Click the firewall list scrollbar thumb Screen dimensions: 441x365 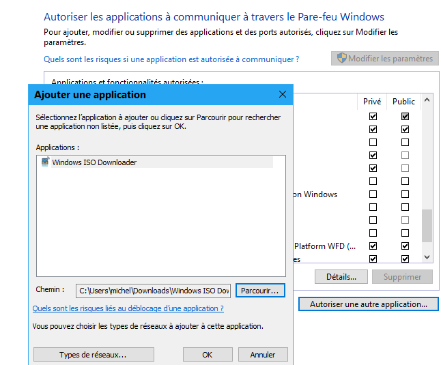[427, 226]
